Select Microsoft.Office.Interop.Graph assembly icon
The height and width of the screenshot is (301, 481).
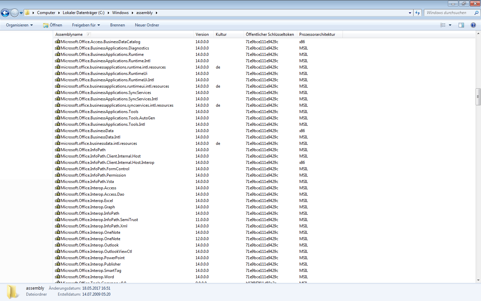57,207
